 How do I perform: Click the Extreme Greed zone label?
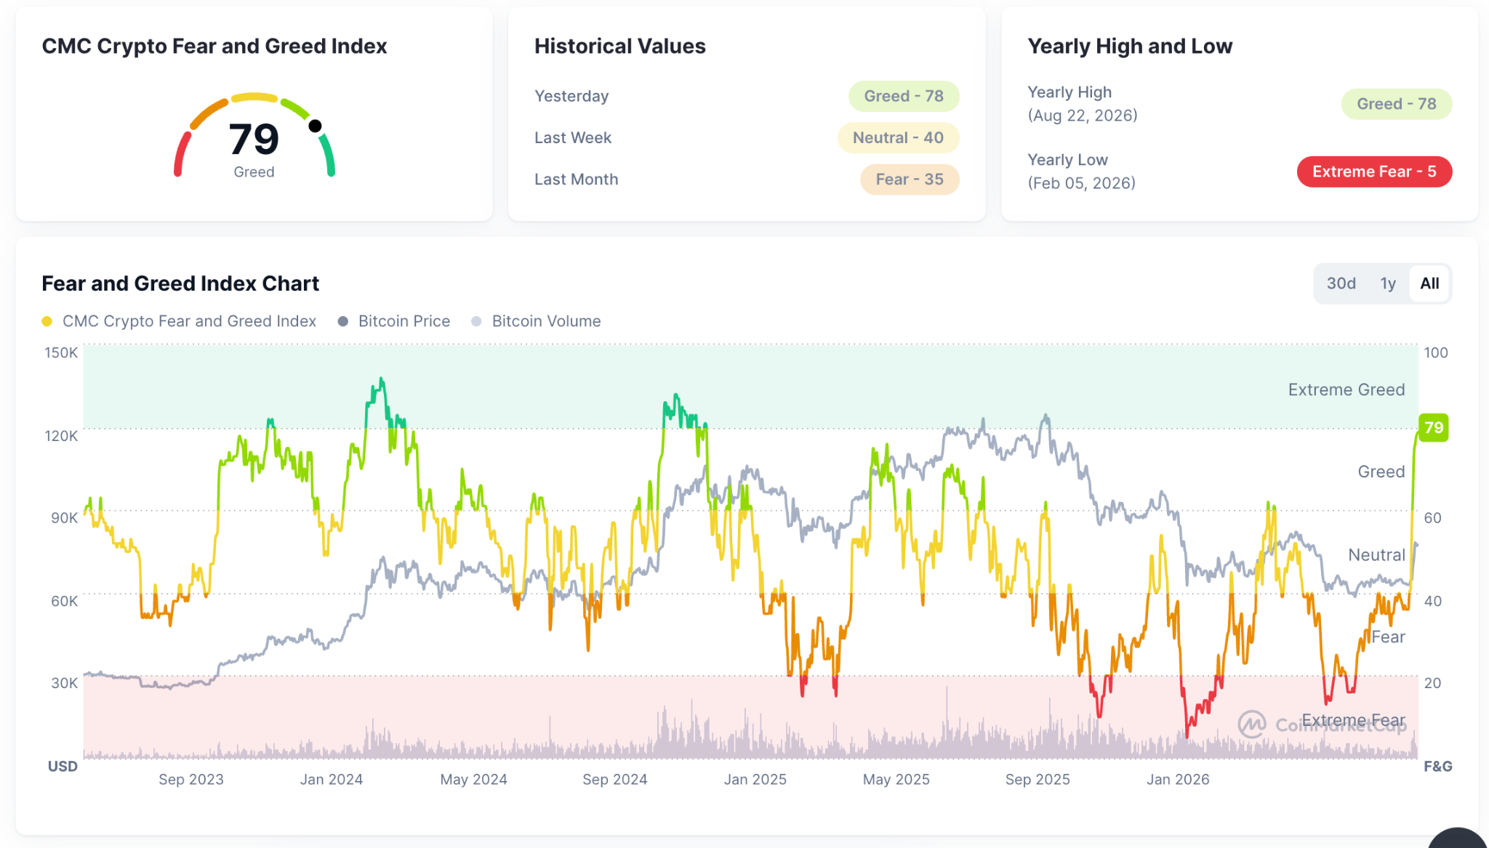(1346, 389)
